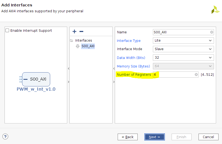Collapse S00_AXI bus on block diagram
222x144 pixels.
(x=25, y=79)
